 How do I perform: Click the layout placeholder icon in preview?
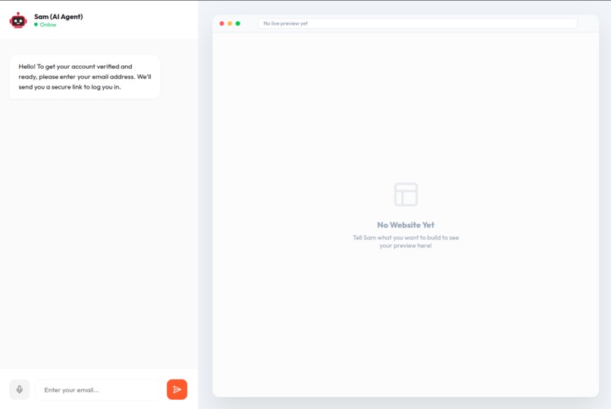(x=406, y=194)
